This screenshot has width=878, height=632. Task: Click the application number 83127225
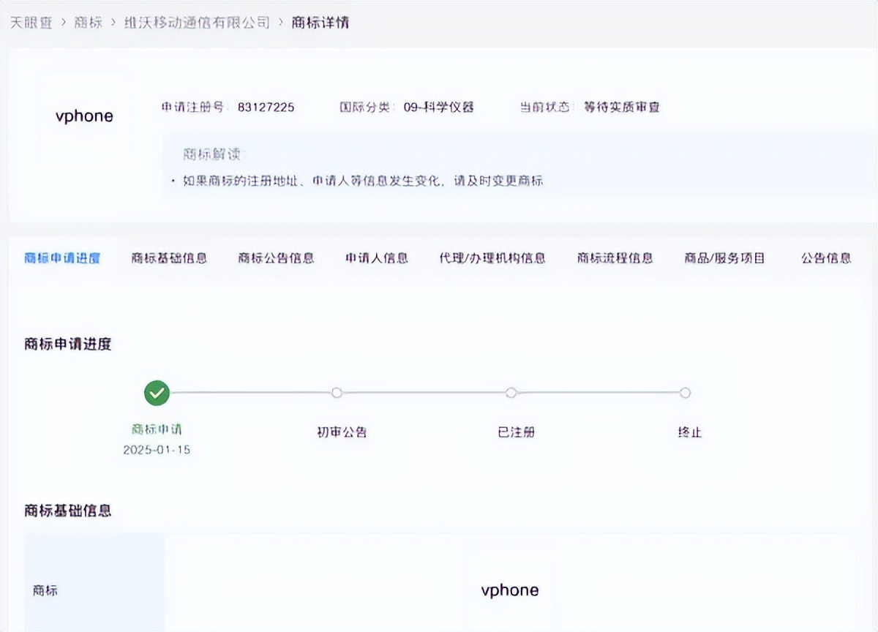pyautogui.click(x=266, y=108)
